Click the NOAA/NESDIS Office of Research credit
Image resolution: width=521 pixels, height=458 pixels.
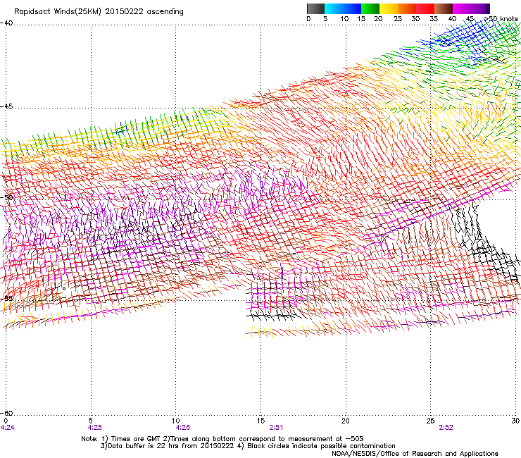click(415, 454)
